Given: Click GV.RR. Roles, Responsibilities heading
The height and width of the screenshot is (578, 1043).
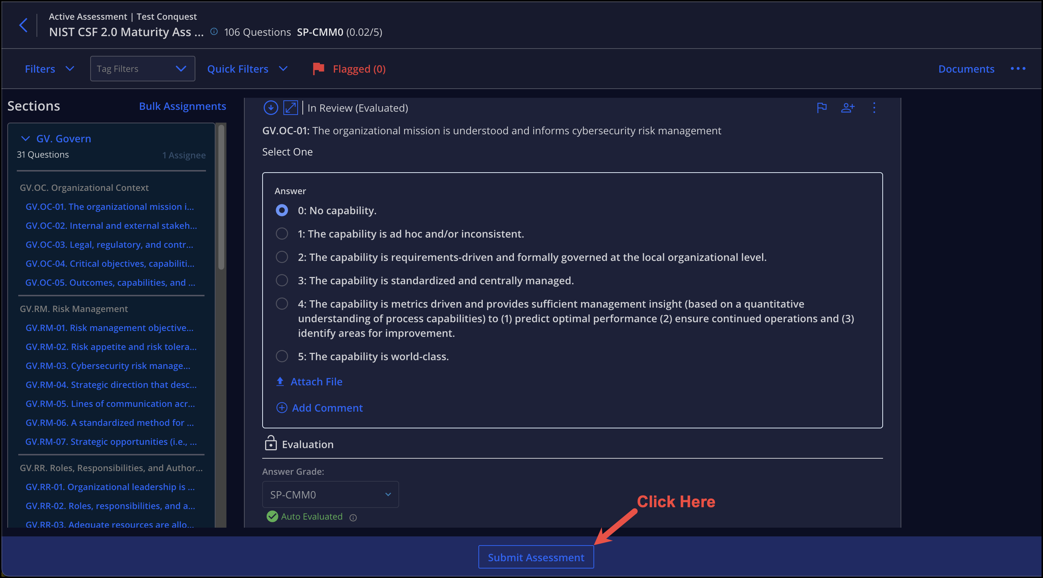Looking at the screenshot, I should click(111, 468).
